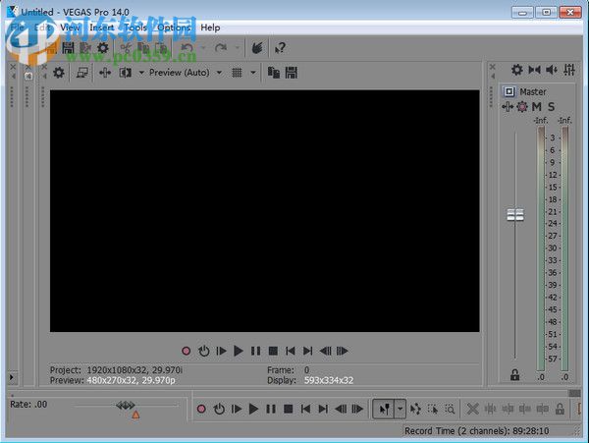Viewport: 589px width, 443px height.
Task: Open the Help menu
Action: click(x=210, y=28)
